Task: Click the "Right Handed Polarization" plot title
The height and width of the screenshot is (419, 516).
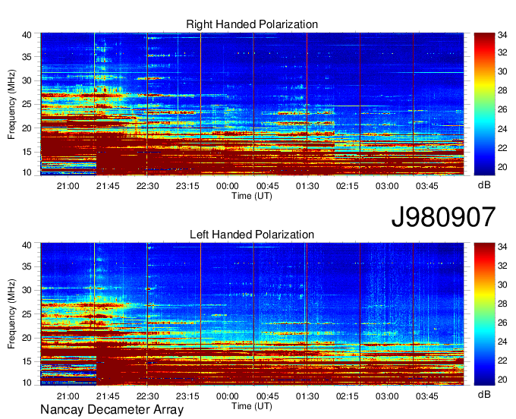Action: point(252,24)
